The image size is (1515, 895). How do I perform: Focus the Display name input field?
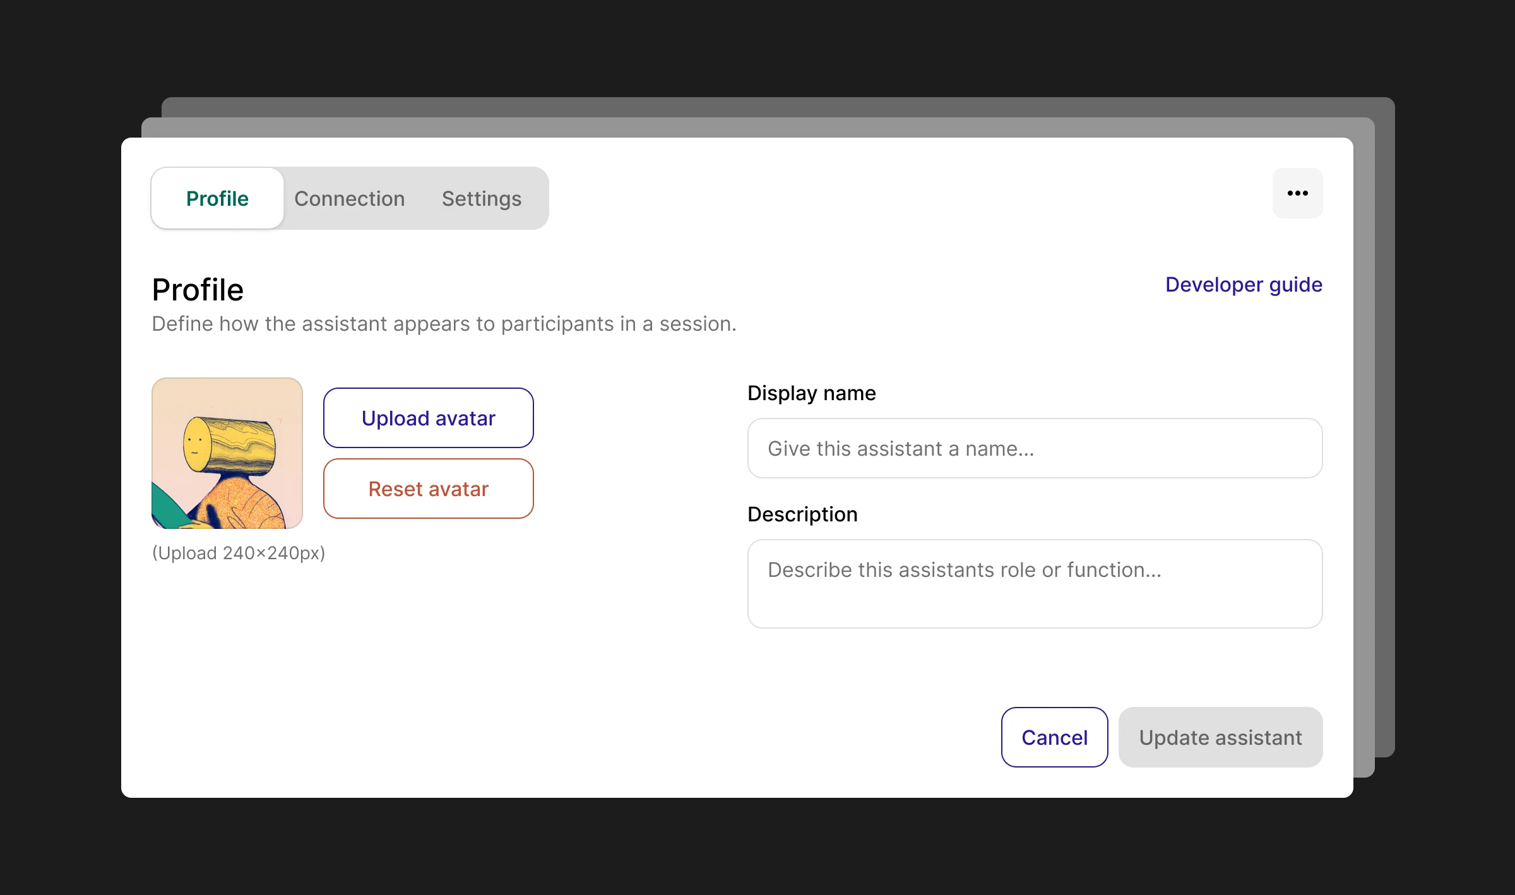coord(1035,448)
